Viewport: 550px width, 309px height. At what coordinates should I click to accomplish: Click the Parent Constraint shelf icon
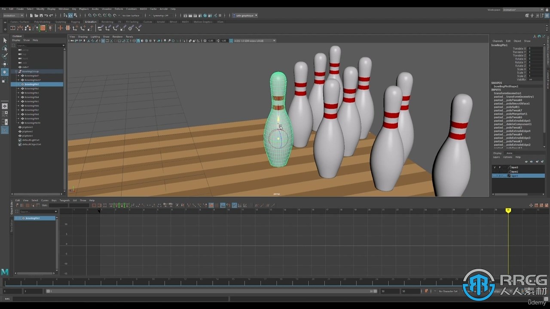pos(100,28)
